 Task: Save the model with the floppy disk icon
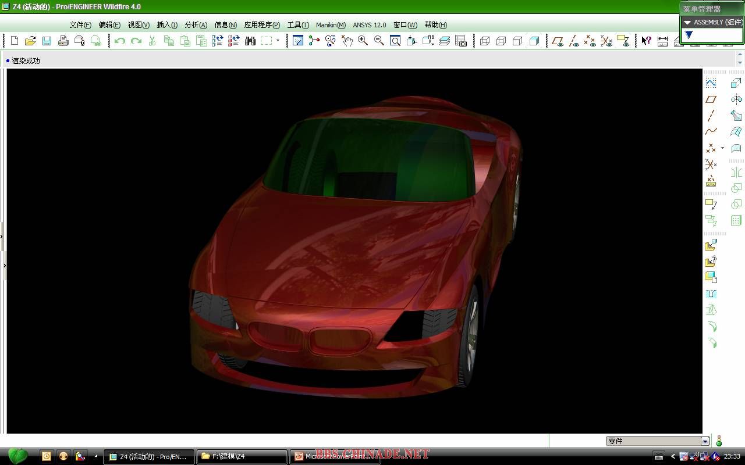click(47, 41)
